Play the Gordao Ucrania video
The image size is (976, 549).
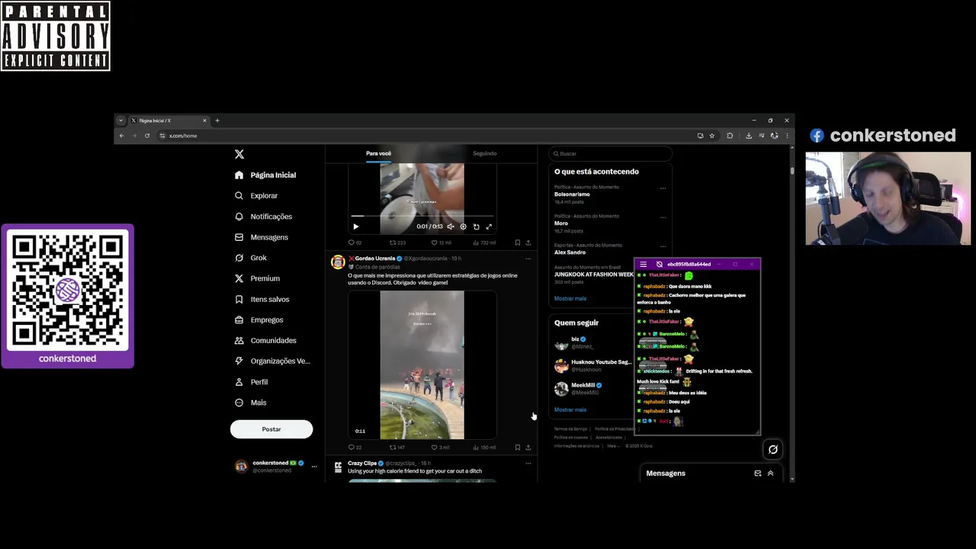pos(422,364)
